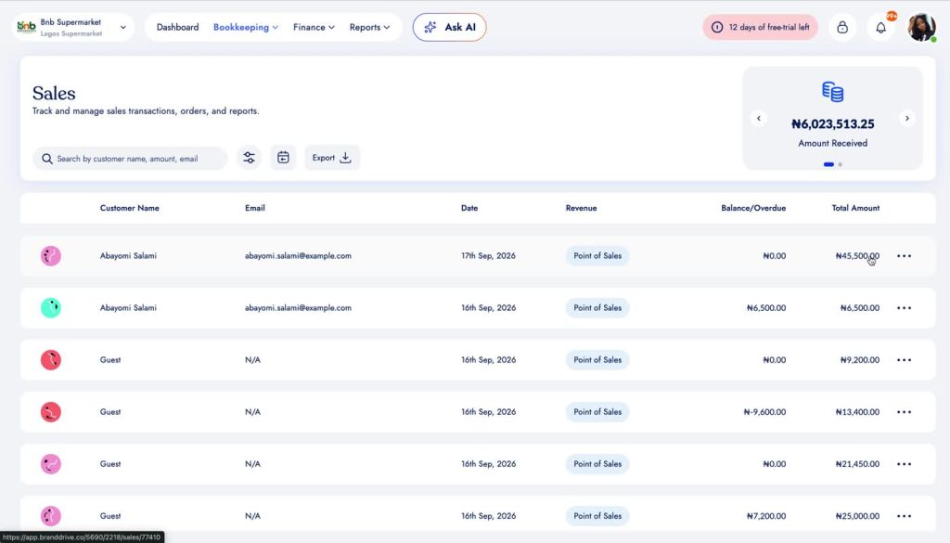Click the lock icon in header
This screenshot has width=950, height=543.
842,27
